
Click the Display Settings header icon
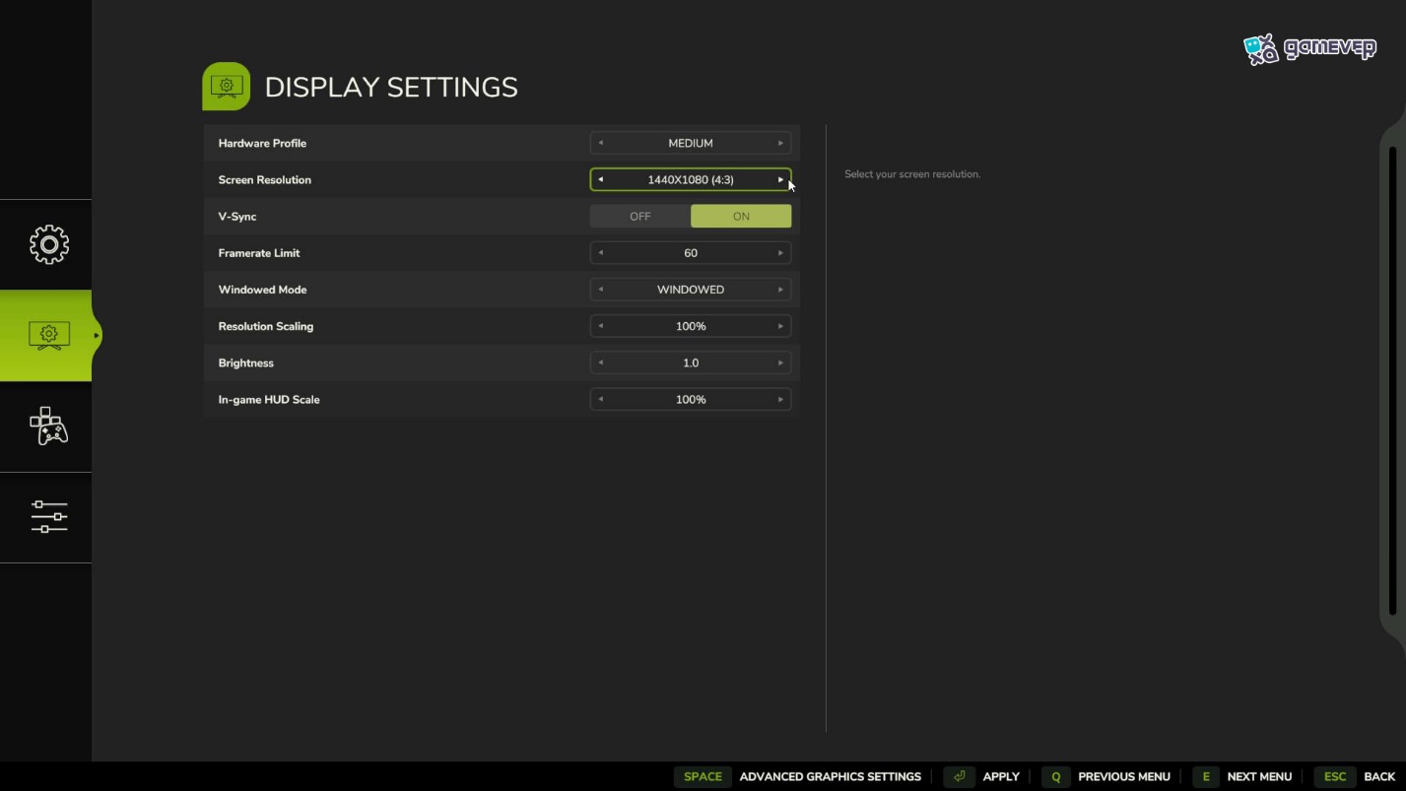(227, 87)
